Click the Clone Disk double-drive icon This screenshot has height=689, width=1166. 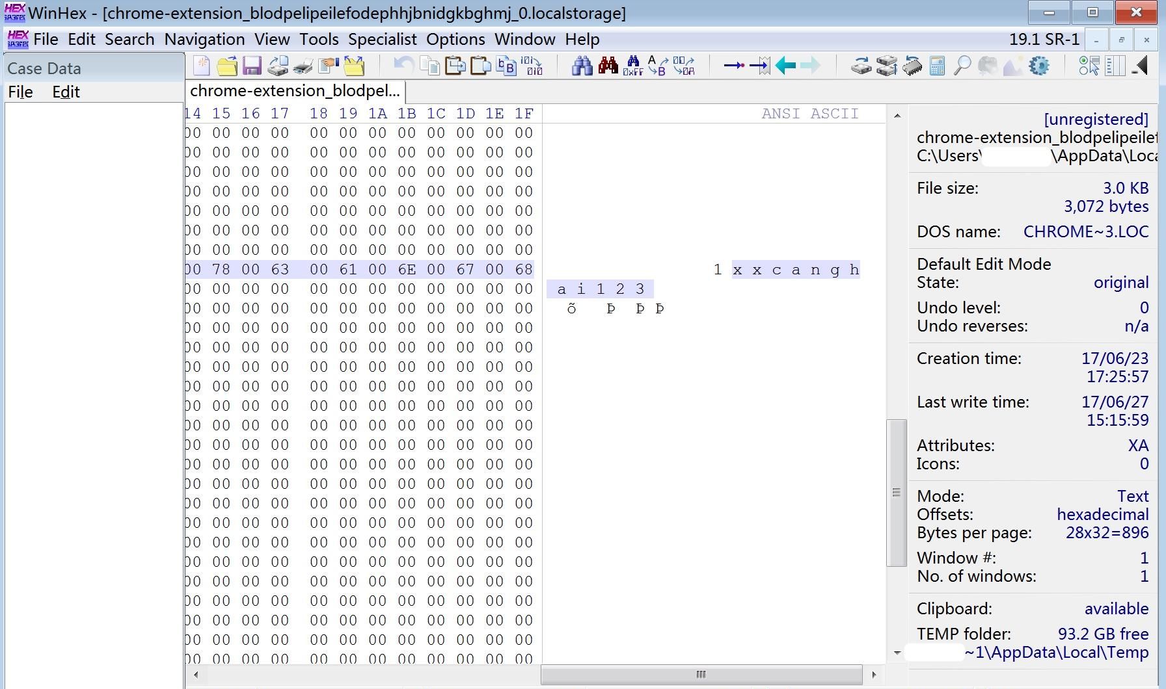886,66
